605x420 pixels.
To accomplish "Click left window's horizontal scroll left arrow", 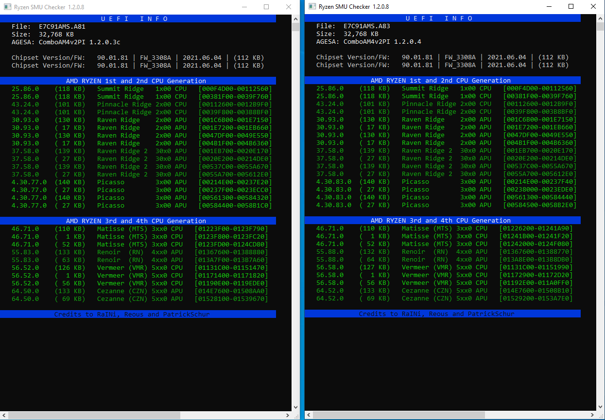I will click(4, 416).
